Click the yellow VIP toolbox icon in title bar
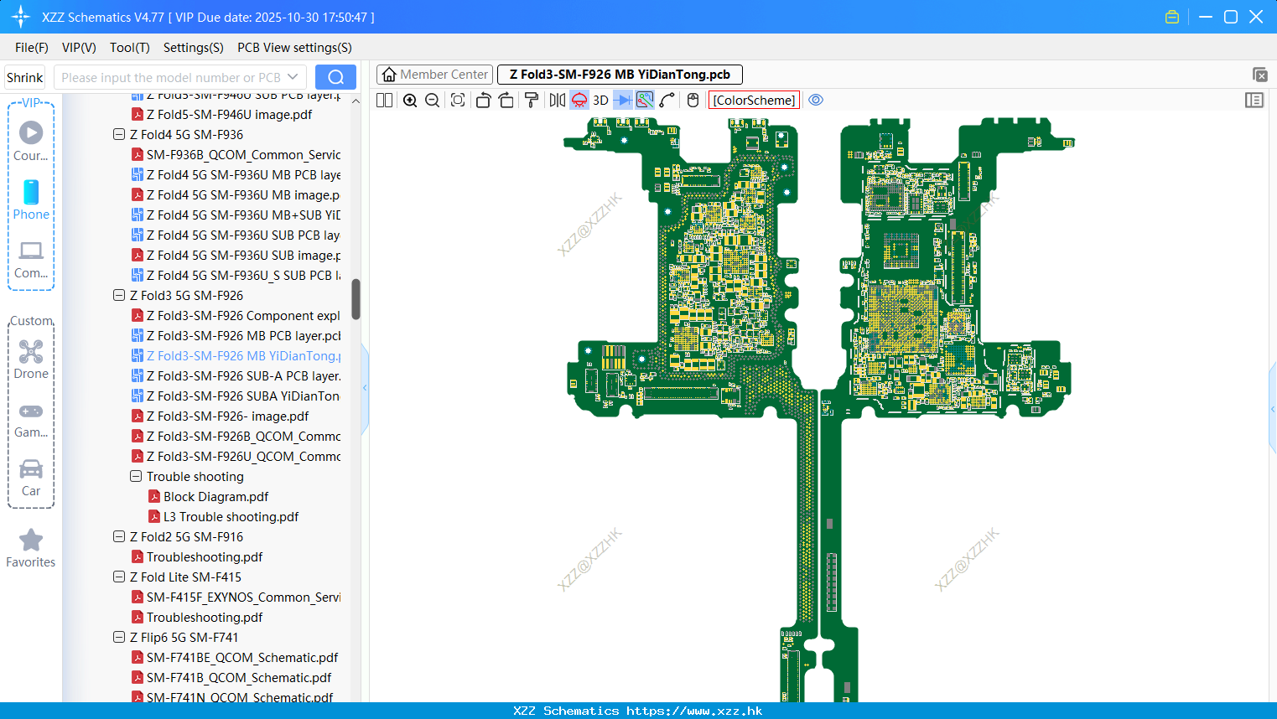This screenshot has width=1277, height=719. click(x=1172, y=17)
